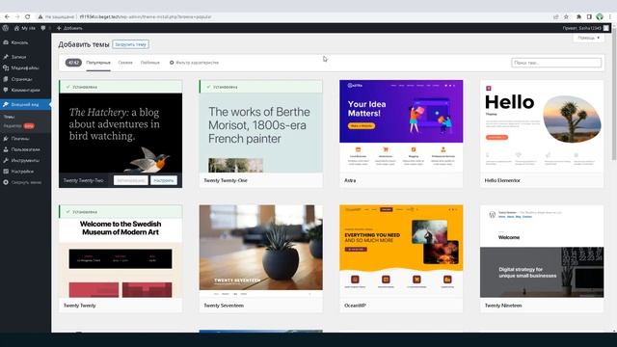Viewport: 617px width, 347px height.
Task: Click the theme count badge
Action: 73,63
